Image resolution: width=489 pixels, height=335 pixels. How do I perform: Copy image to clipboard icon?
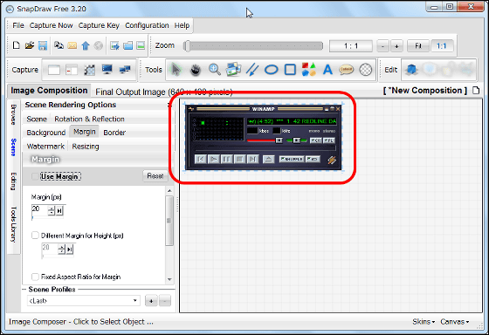[x=59, y=45]
